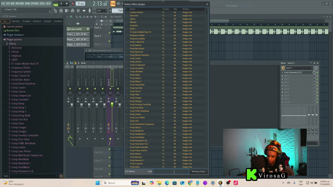Viewport: 333px width, 187px height.
Task: Select Fruity Limiter in plugin list
Action: pos(135,114)
